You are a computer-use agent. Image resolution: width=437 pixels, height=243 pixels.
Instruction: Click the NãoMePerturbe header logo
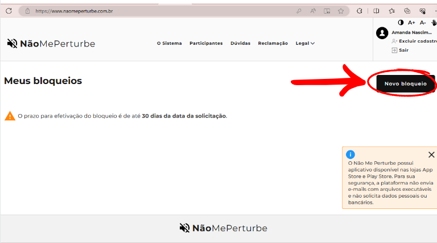pyautogui.click(x=51, y=43)
